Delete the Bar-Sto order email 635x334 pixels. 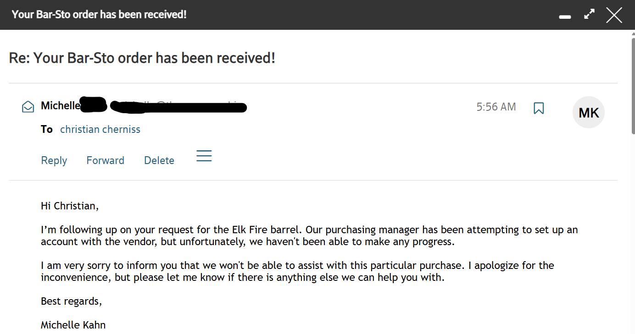coord(159,160)
